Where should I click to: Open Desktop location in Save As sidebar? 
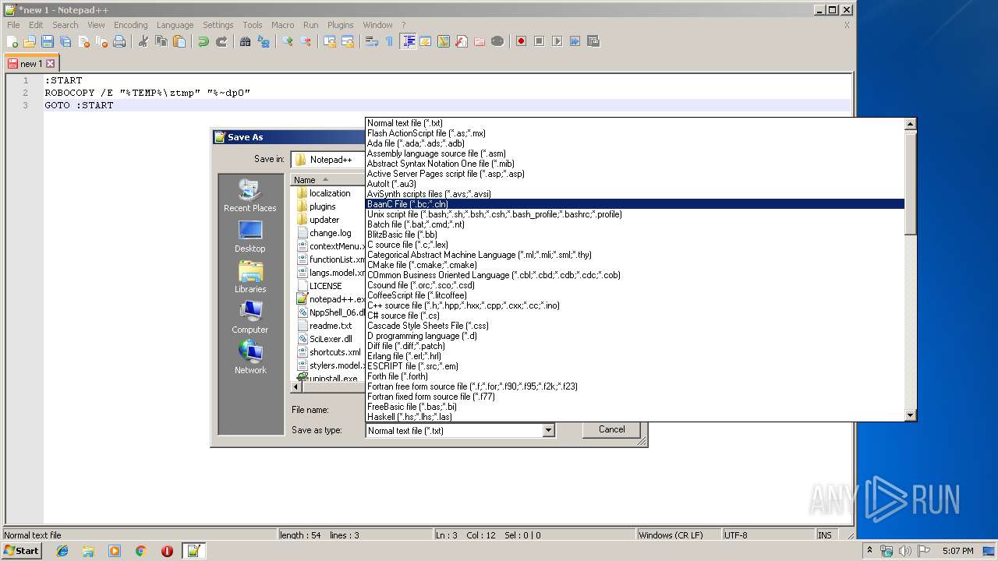pyautogui.click(x=250, y=237)
